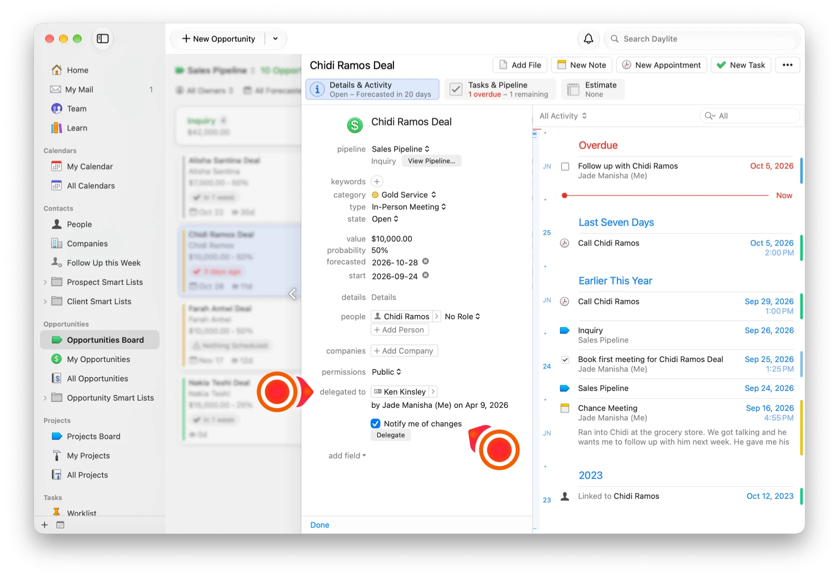This screenshot has width=839, height=579.
Task: Uncheck Book first meeting for Chidi Ramos Deal
Action: click(565, 359)
